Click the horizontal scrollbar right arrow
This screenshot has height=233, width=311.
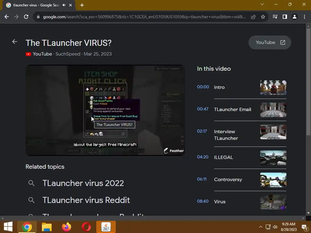click(303, 218)
